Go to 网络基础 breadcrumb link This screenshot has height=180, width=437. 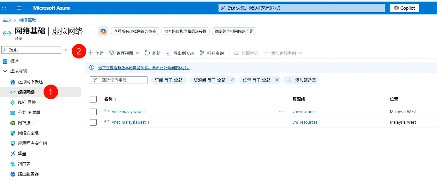tap(28, 20)
